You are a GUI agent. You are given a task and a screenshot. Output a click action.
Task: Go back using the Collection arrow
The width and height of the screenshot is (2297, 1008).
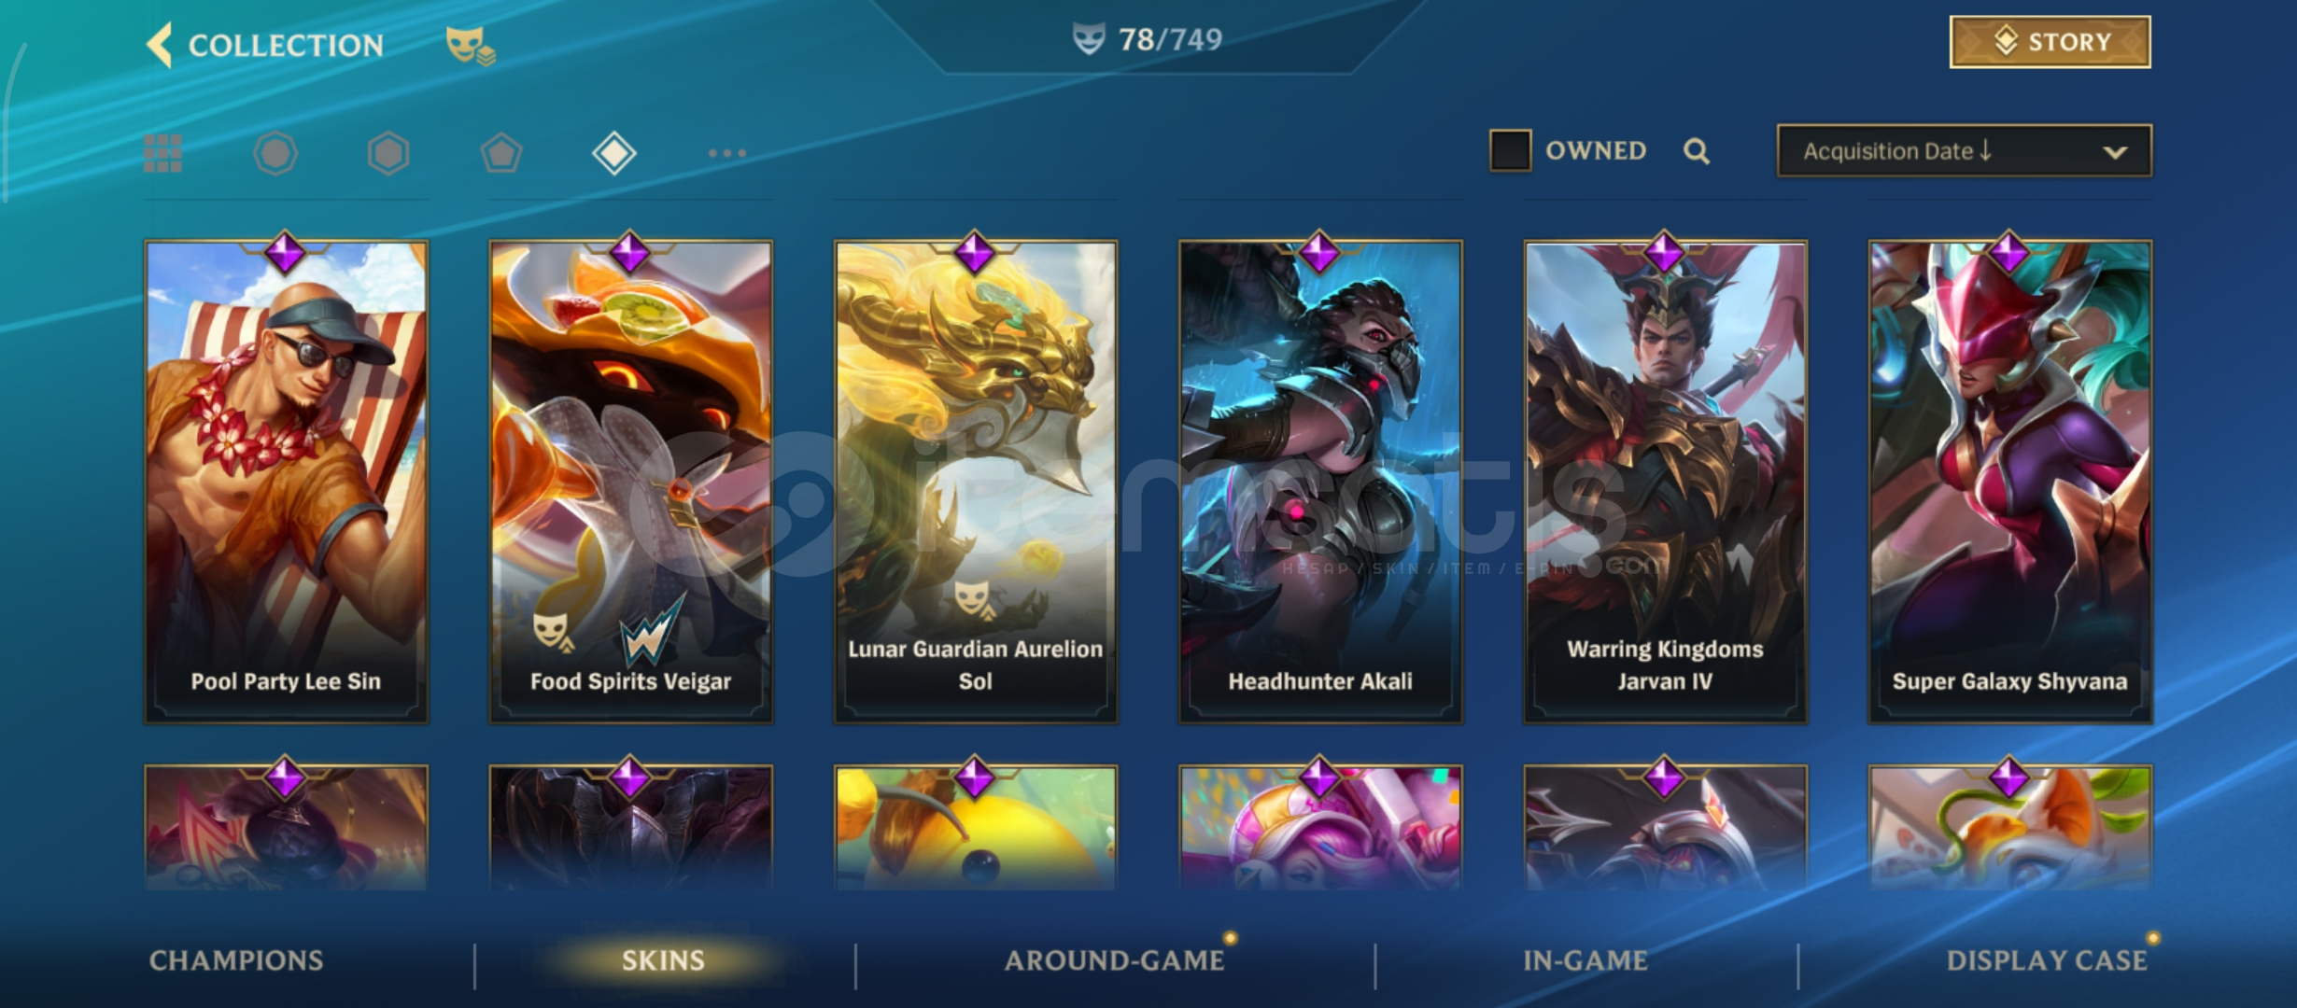pyautogui.click(x=160, y=45)
